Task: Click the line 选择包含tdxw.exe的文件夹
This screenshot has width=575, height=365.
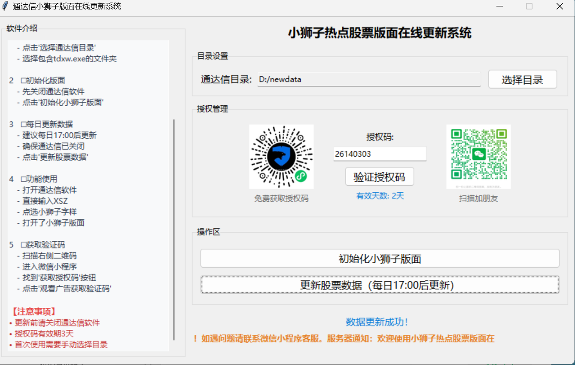Action: [67, 58]
